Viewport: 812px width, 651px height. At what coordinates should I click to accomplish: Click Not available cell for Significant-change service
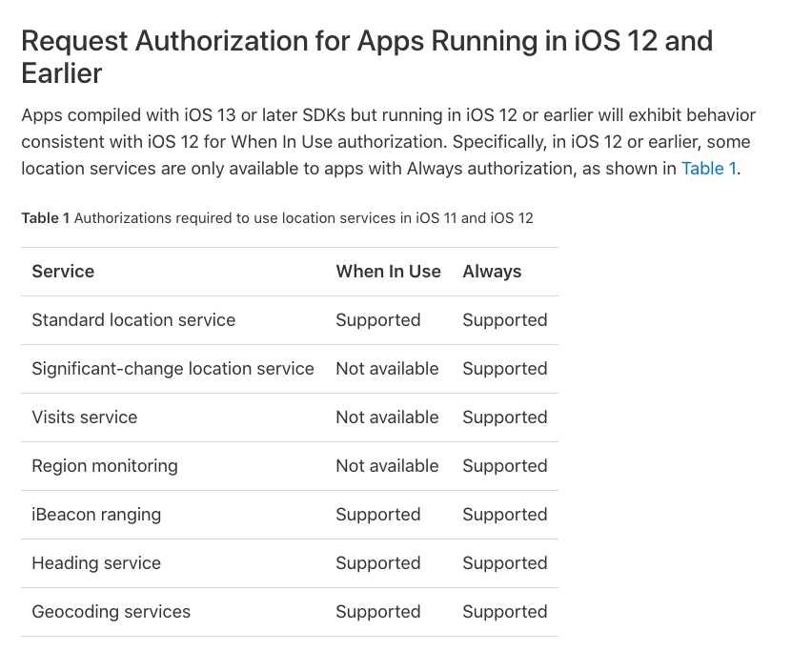[x=387, y=369]
